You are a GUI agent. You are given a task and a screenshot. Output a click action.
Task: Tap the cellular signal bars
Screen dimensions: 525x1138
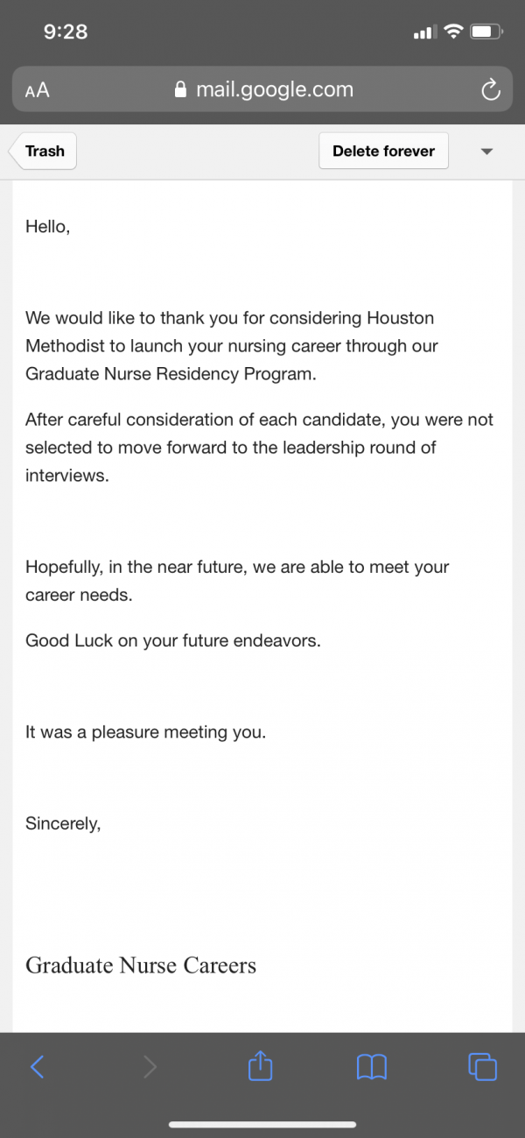pyautogui.click(x=423, y=33)
